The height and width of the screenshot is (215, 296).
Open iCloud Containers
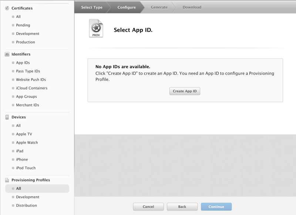coord(32,88)
